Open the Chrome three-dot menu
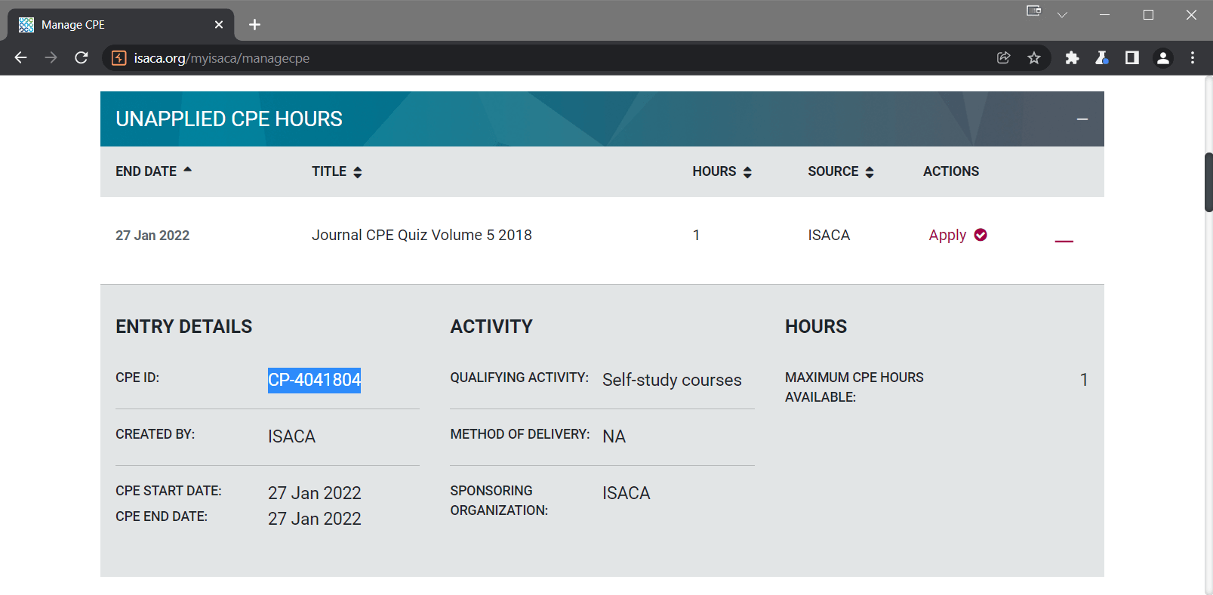 (1193, 58)
